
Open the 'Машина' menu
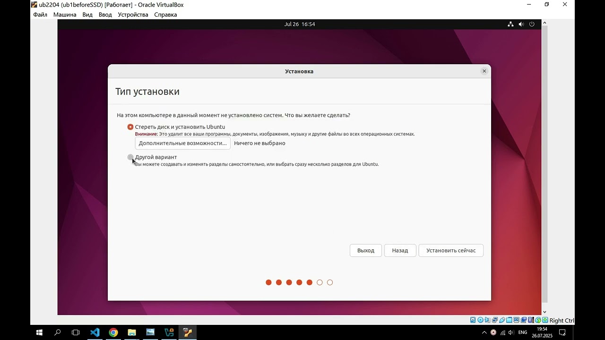(x=65, y=15)
